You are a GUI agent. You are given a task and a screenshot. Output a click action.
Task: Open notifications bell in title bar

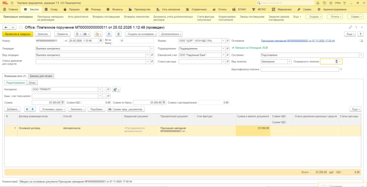tap(318, 3)
